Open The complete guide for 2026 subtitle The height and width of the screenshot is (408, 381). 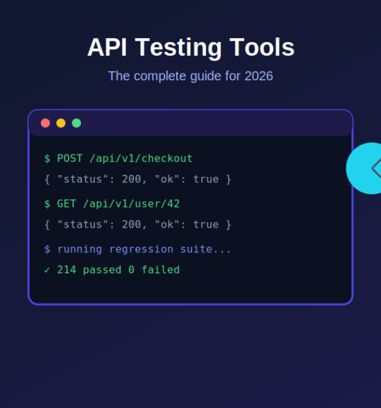pyautogui.click(x=190, y=76)
